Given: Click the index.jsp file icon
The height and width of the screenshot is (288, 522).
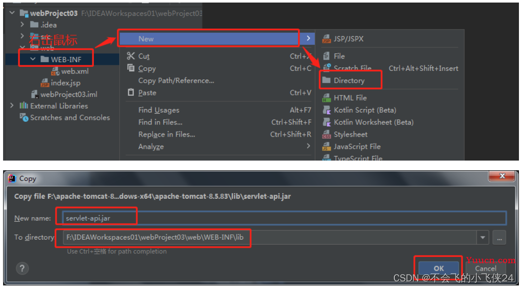Looking at the screenshot, I should coord(44,83).
